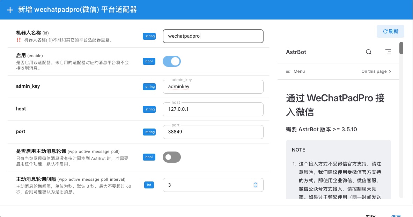Click the plus icon in the dialog header
Image resolution: width=413 pixels, height=217 pixels.
[10, 10]
